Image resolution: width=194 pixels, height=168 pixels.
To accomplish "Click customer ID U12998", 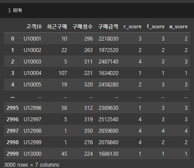I will [33, 131].
